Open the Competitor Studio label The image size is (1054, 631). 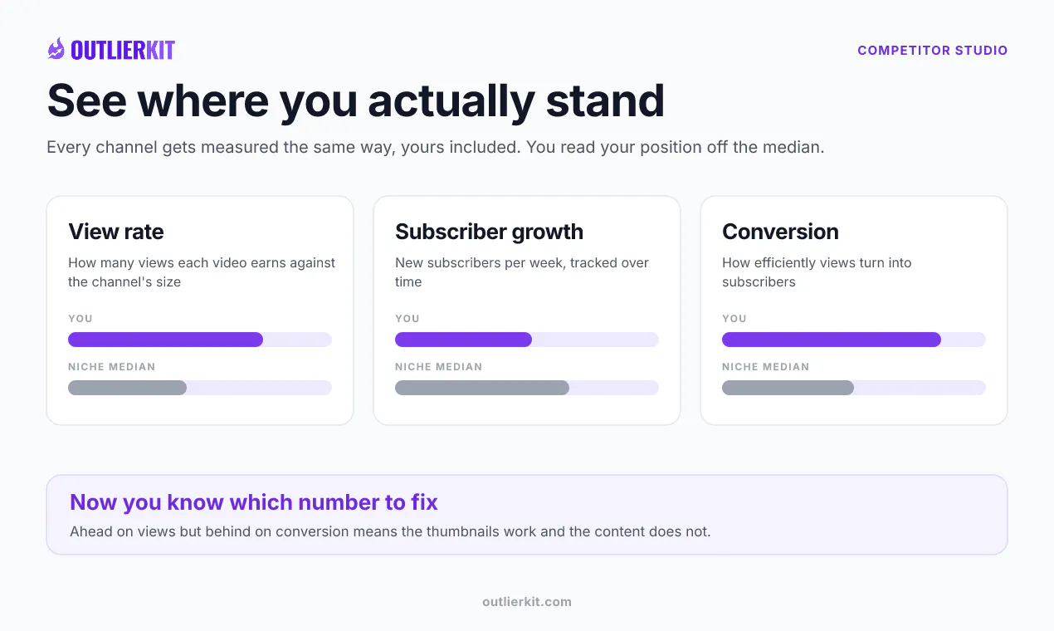[932, 51]
